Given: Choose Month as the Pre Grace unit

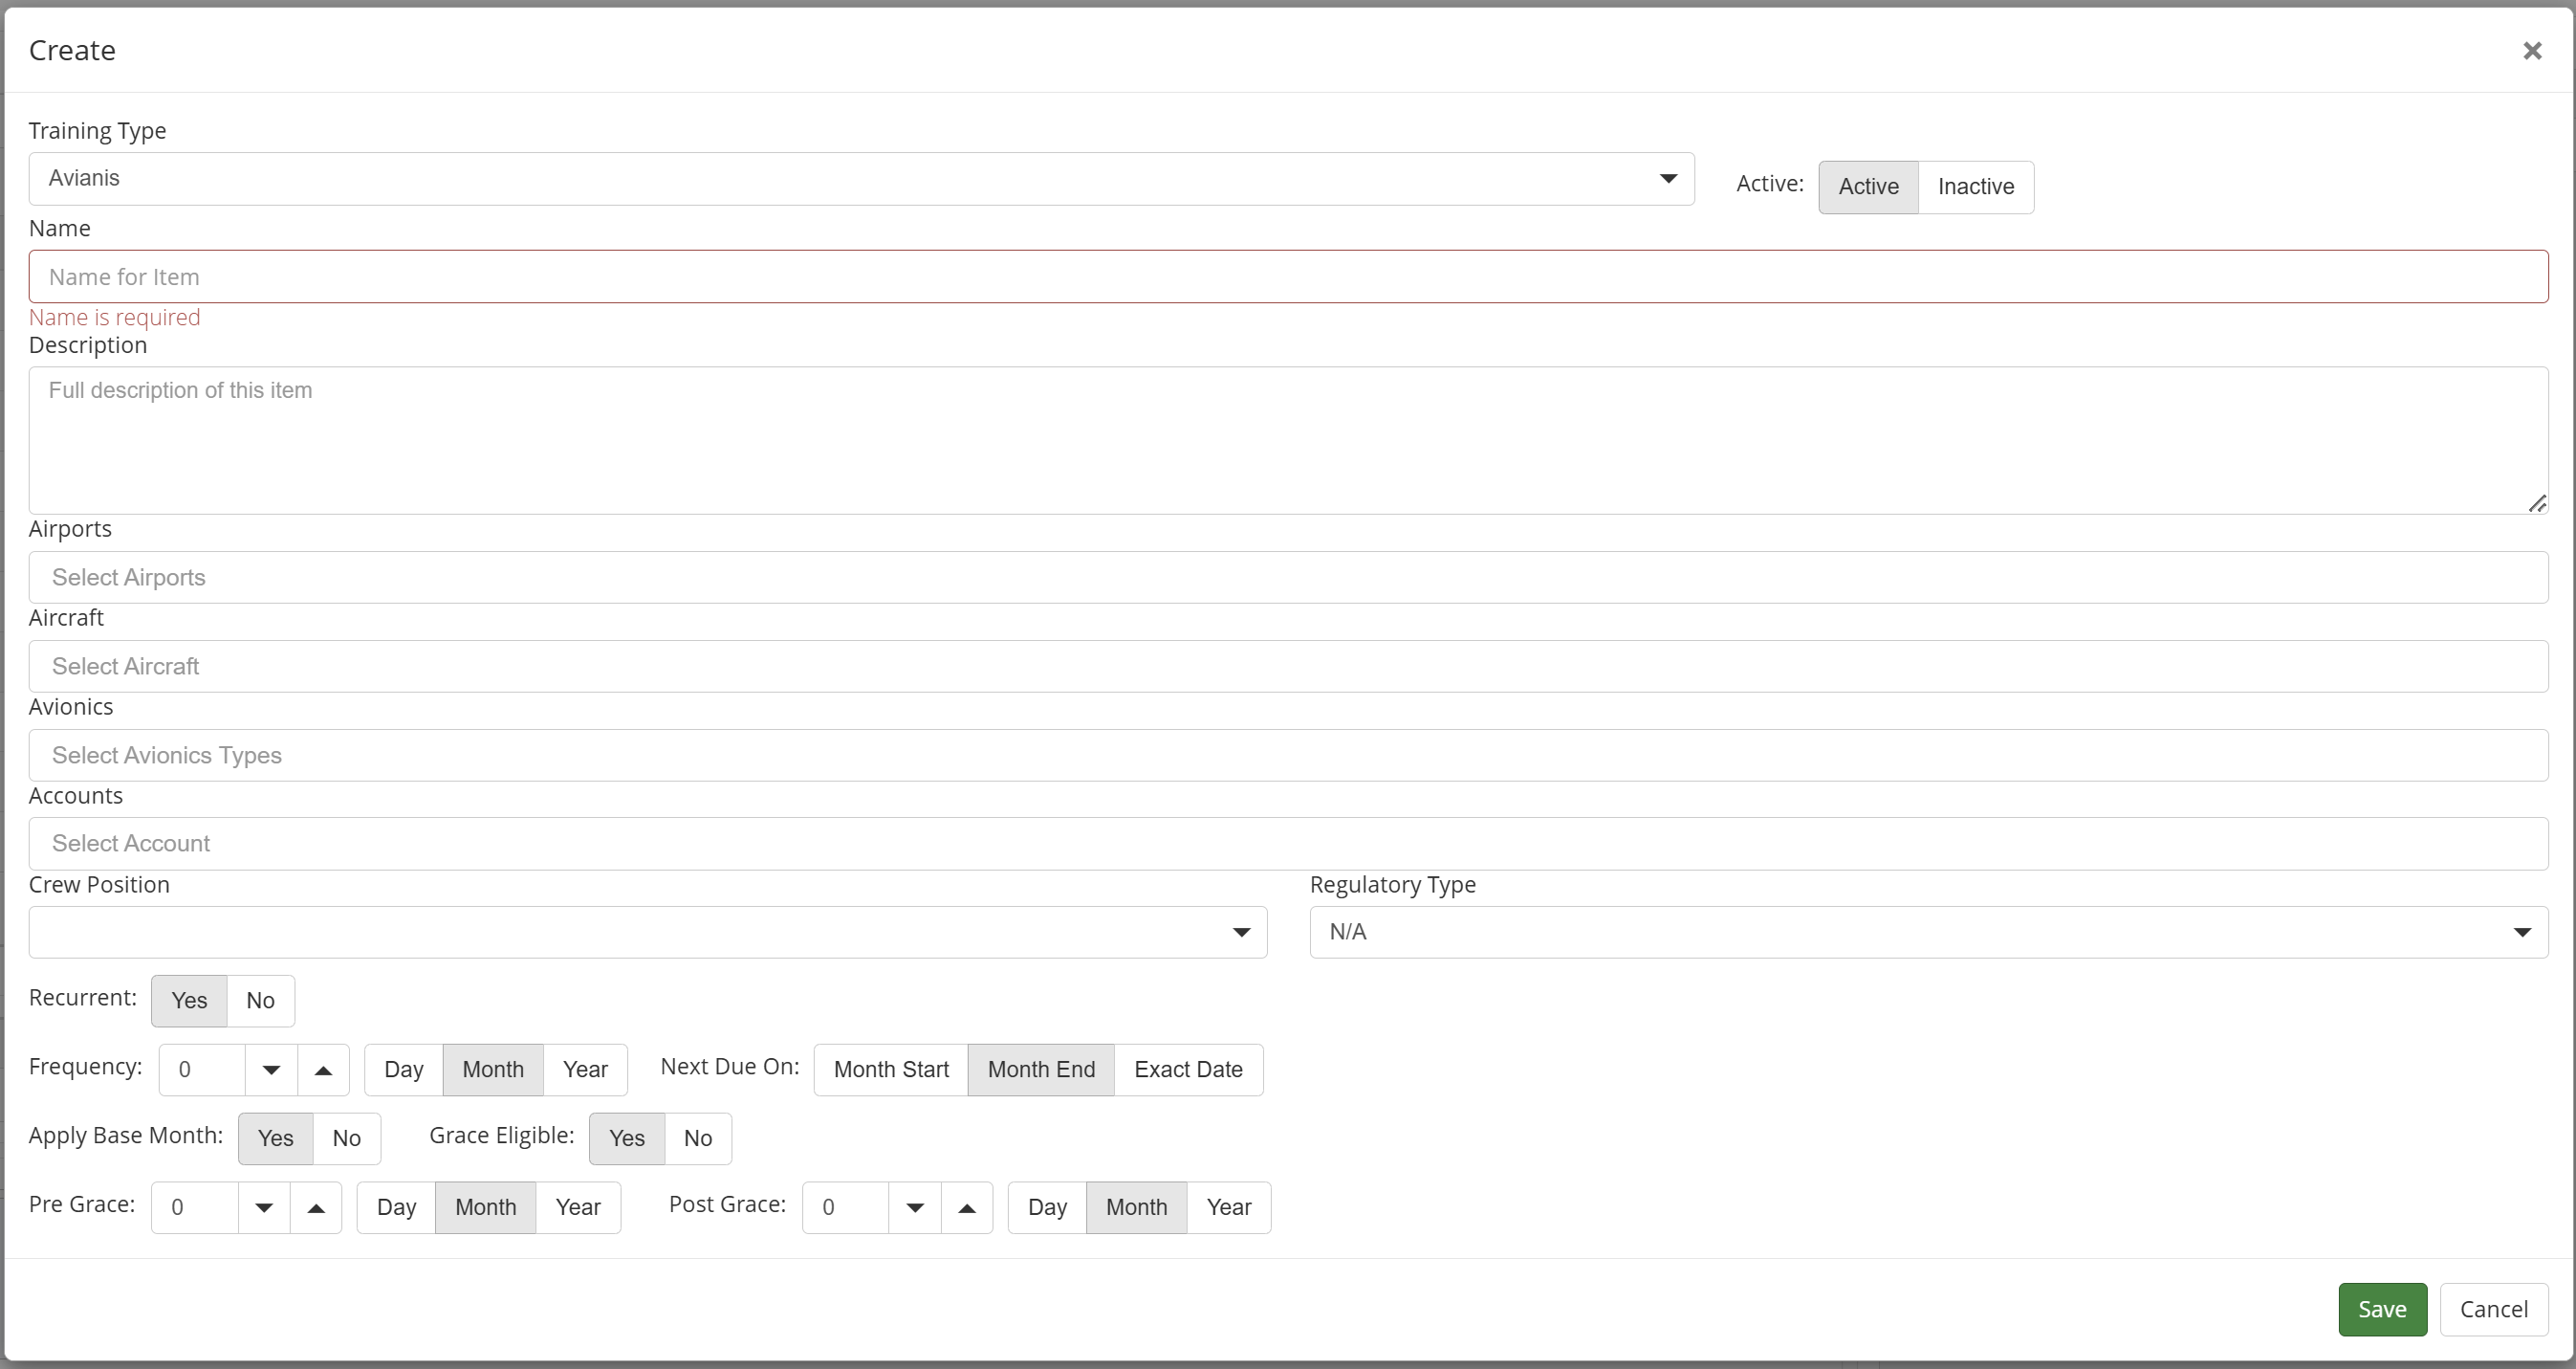Looking at the screenshot, I should (486, 1208).
